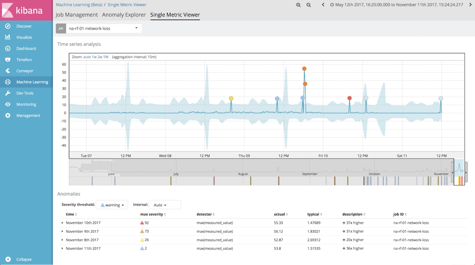The image size is (475, 265).
Task: Expand November 8th 2017 anomaly row
Action: coord(62,240)
